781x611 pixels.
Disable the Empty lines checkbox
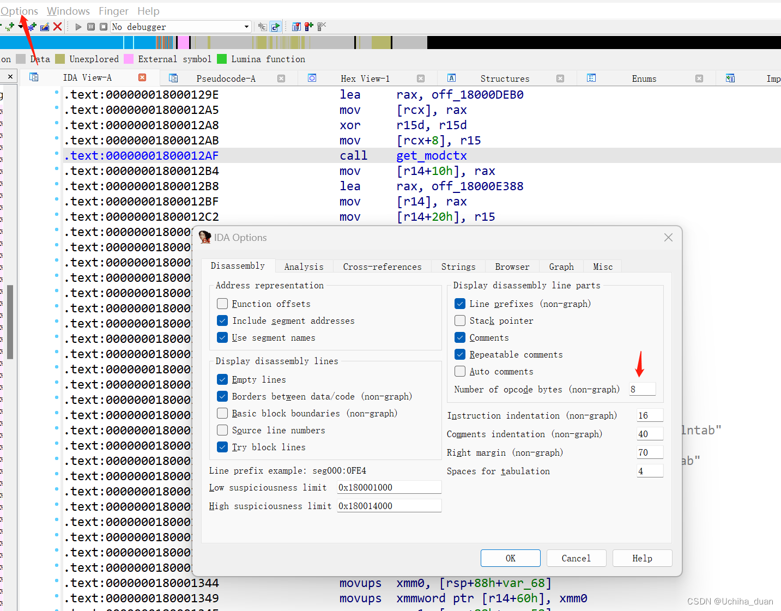[x=222, y=379]
